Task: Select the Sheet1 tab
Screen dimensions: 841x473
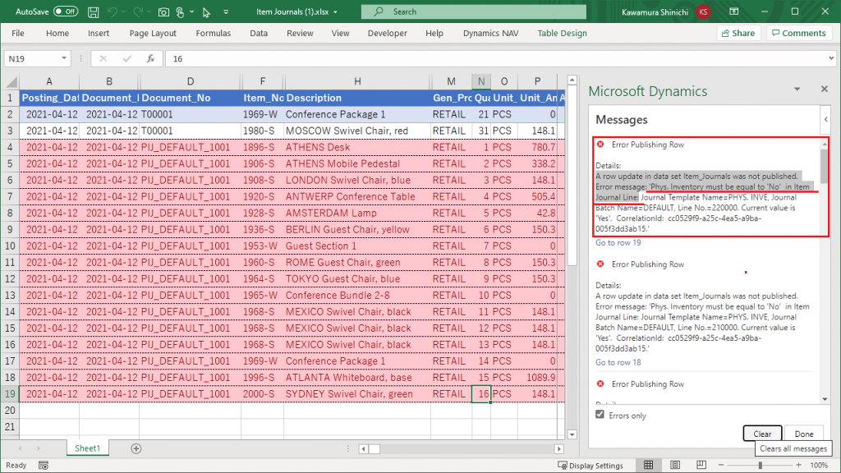Action: 87,448
